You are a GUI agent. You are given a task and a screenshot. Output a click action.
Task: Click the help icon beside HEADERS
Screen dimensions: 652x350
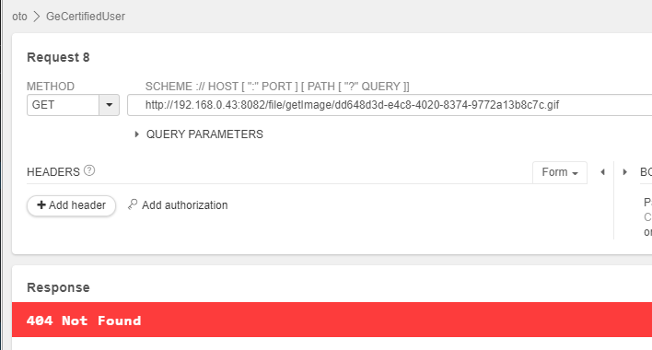pyautogui.click(x=89, y=170)
